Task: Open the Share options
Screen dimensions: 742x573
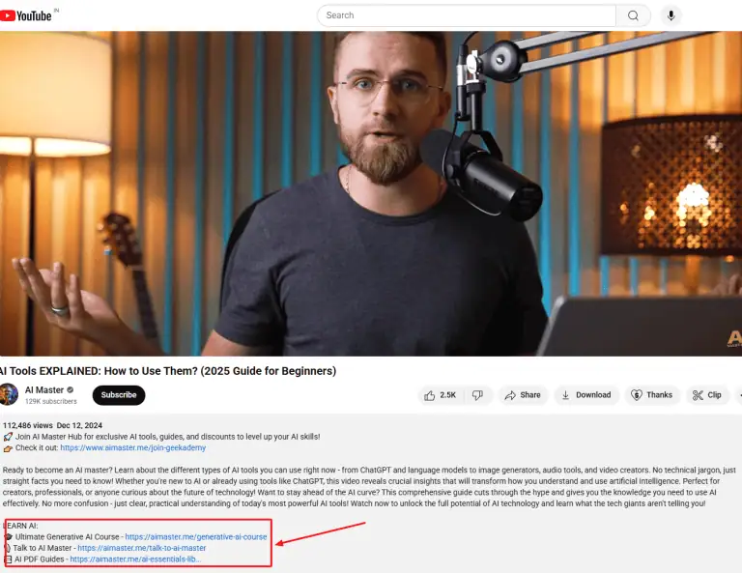Action: click(523, 395)
